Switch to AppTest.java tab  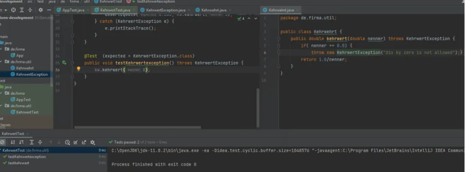(x=73, y=10)
